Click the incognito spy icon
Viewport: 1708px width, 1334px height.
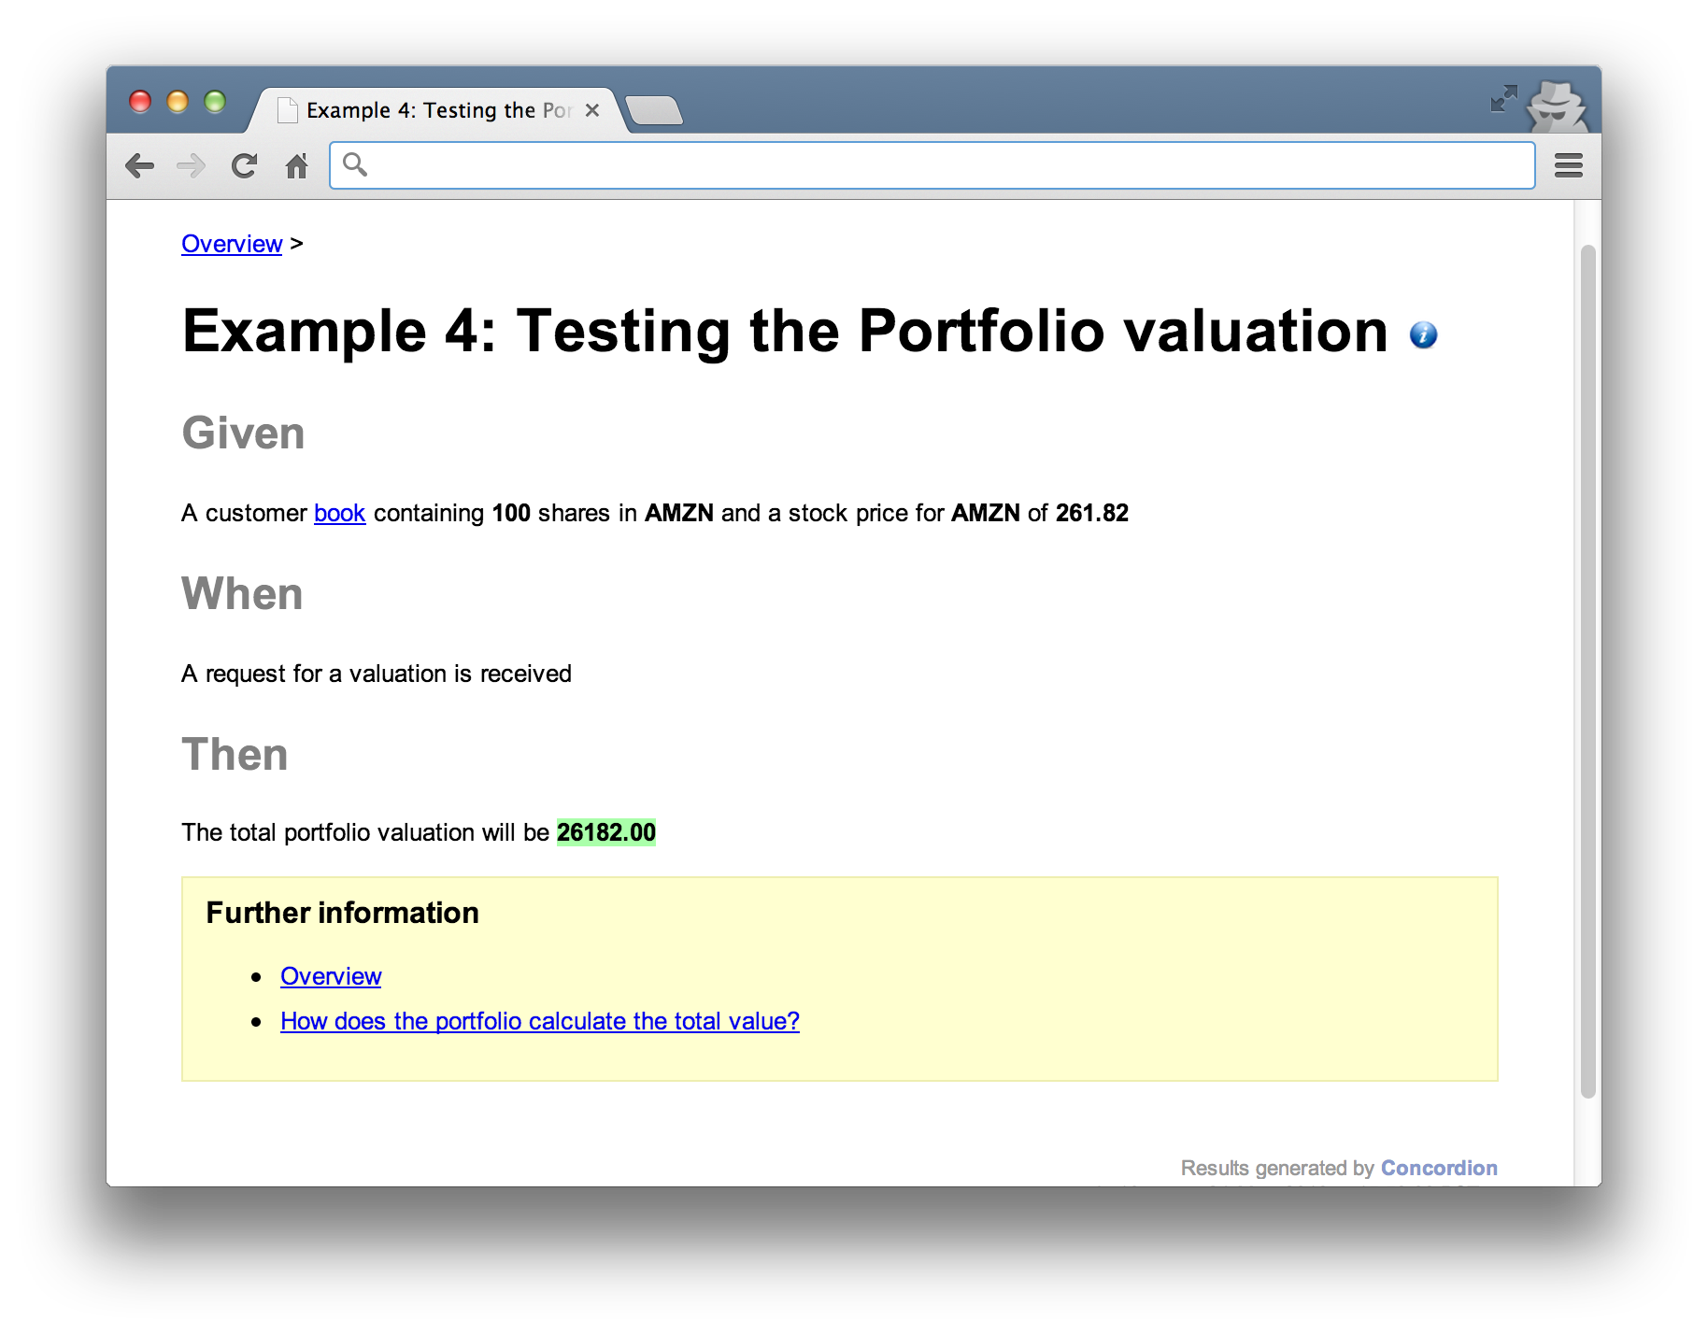(x=1556, y=106)
